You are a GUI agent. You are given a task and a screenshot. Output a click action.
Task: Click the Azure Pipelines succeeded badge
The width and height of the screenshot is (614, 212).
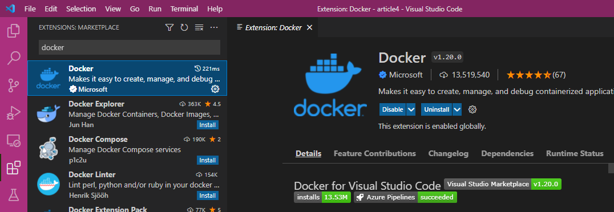405,198
